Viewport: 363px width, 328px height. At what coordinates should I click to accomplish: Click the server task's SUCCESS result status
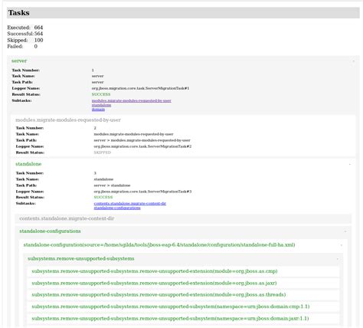(101, 94)
